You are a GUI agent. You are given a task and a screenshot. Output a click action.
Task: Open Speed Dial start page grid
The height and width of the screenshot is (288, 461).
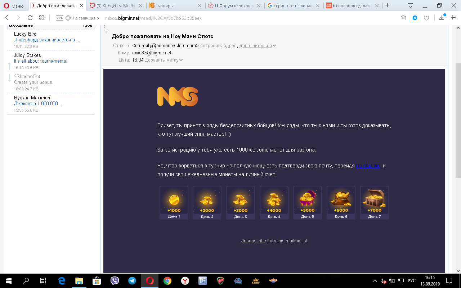pyautogui.click(x=42, y=18)
